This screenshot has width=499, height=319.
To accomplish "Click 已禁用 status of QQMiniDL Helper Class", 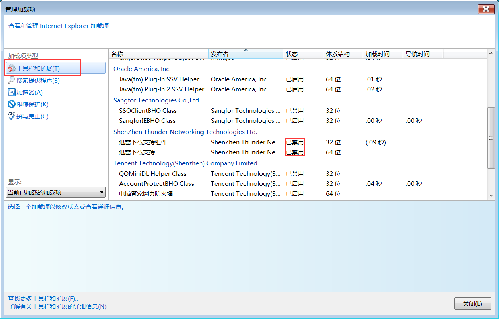I will point(295,174).
